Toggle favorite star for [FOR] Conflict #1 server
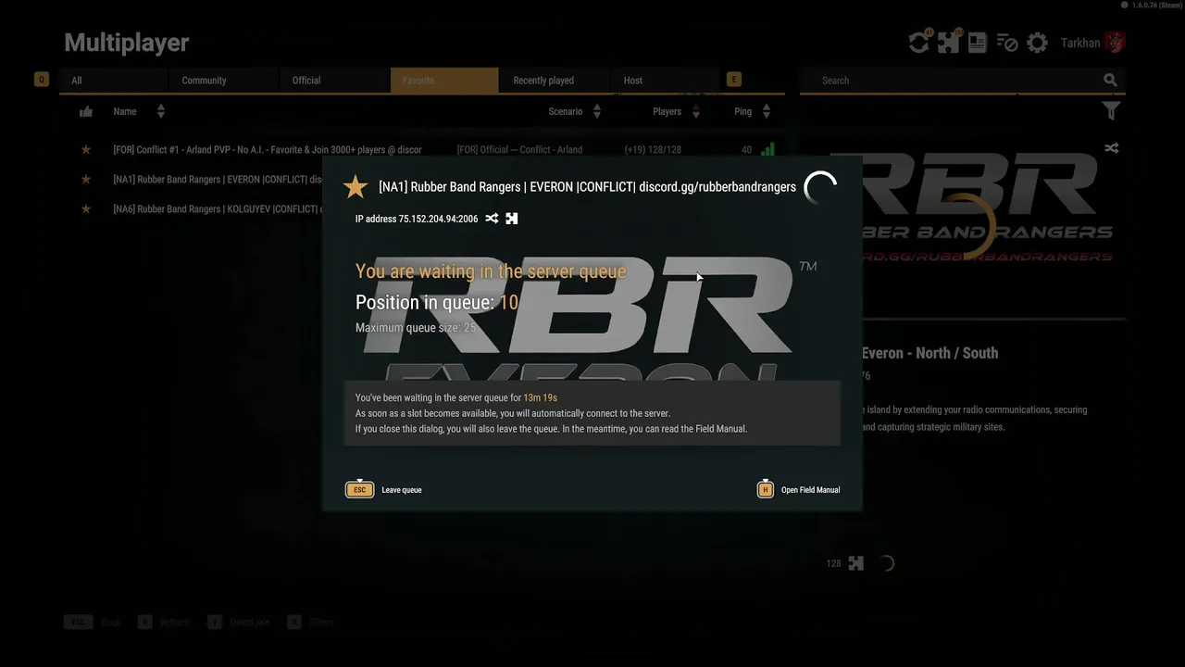This screenshot has width=1185, height=667. (x=86, y=149)
